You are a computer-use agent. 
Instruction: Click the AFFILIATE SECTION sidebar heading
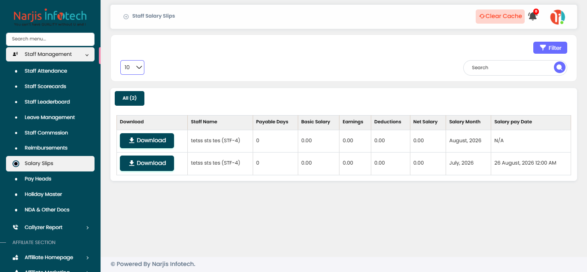34,242
